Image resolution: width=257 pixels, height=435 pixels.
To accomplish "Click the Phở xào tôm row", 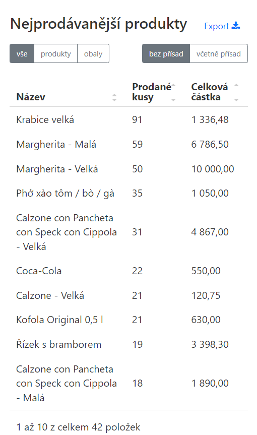I will coord(128,194).
